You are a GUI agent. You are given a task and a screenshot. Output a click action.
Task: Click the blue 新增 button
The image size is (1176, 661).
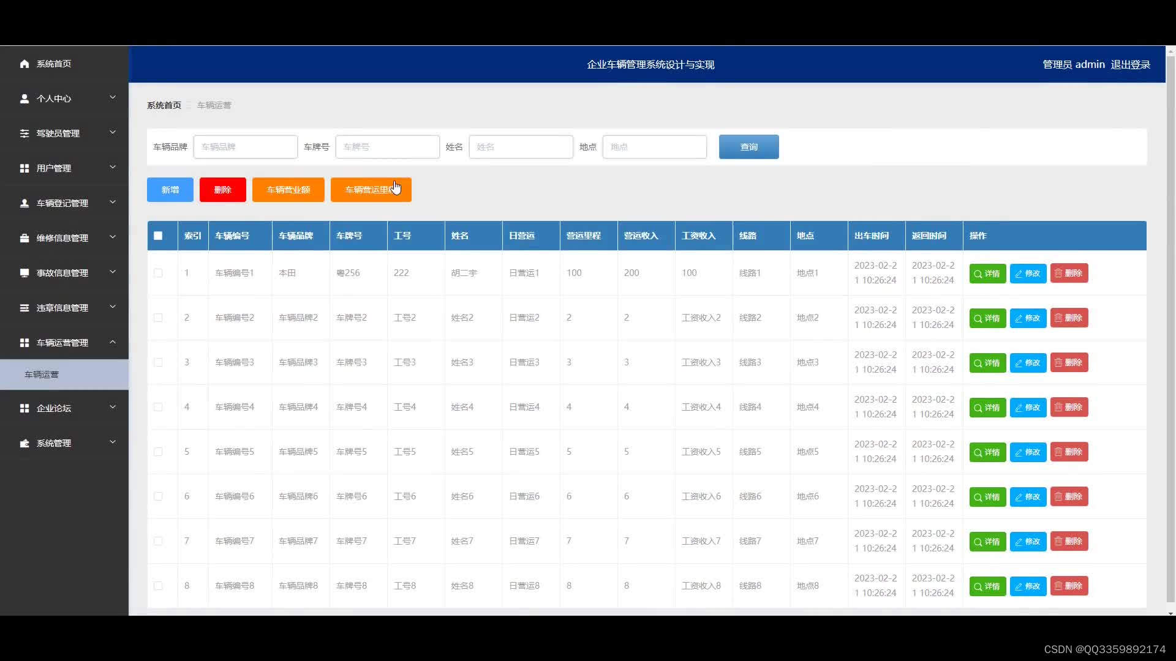pos(170,190)
